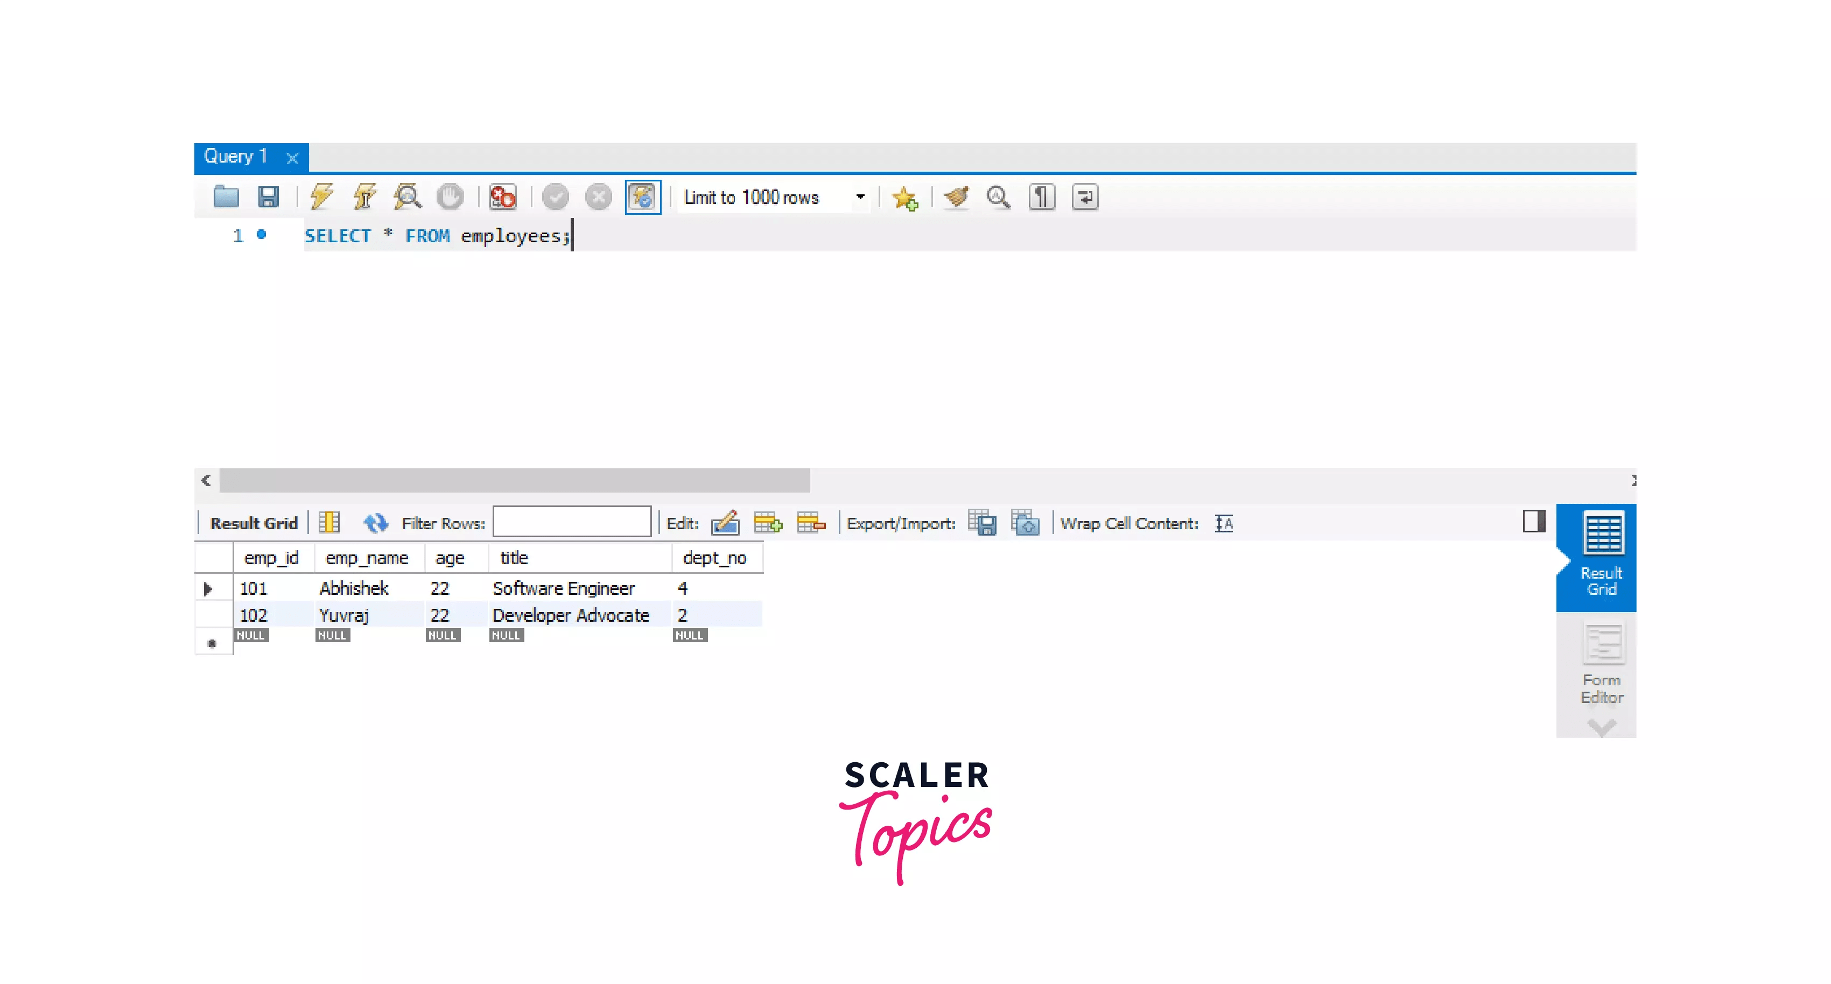Delete selected rows from the result grid
The height and width of the screenshot is (984, 1831).
point(811,523)
